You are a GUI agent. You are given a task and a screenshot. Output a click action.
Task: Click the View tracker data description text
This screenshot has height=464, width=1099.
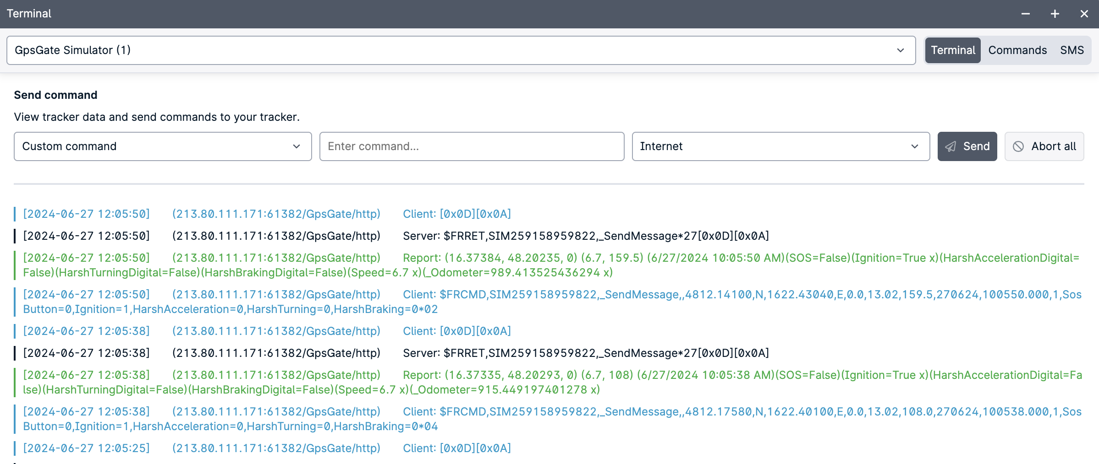coord(157,117)
